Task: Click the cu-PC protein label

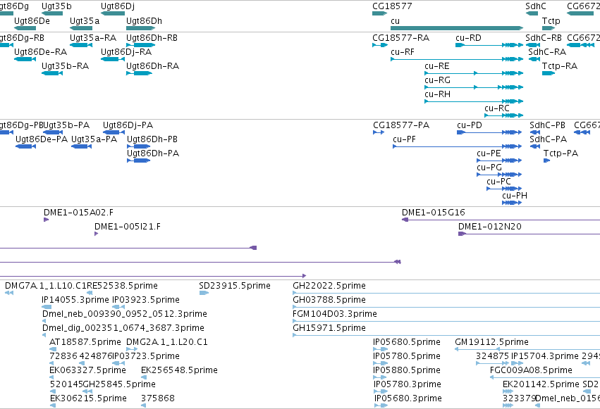Action: [499, 182]
